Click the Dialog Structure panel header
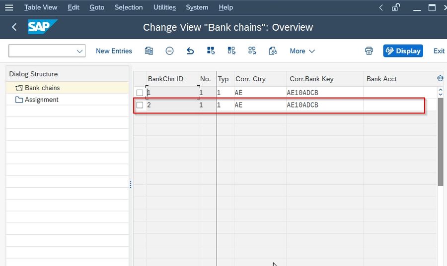Image resolution: width=447 pixels, height=266 pixels. pyautogui.click(x=67, y=74)
